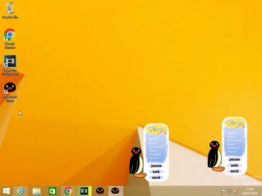
Task: Choose Read in the right Pingu panel
Action: [231, 137]
